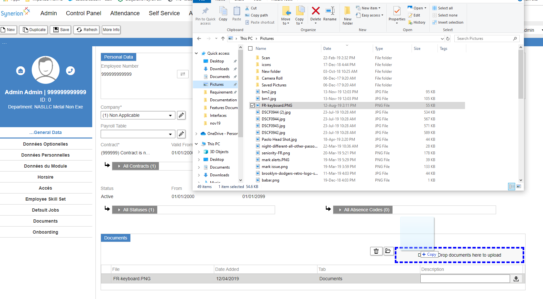Open address bar history dropdown
This screenshot has height=299, width=543.
(x=442, y=39)
